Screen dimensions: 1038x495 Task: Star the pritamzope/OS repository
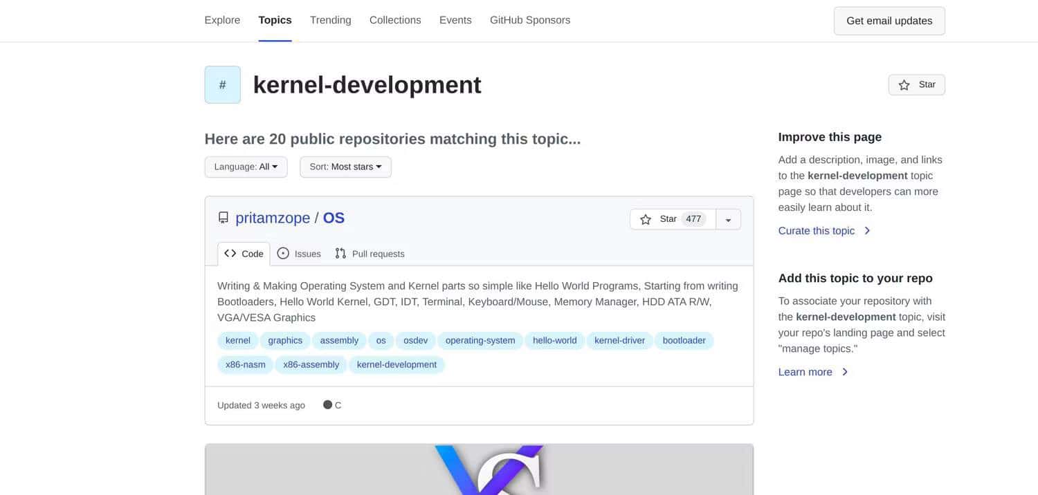pos(673,219)
